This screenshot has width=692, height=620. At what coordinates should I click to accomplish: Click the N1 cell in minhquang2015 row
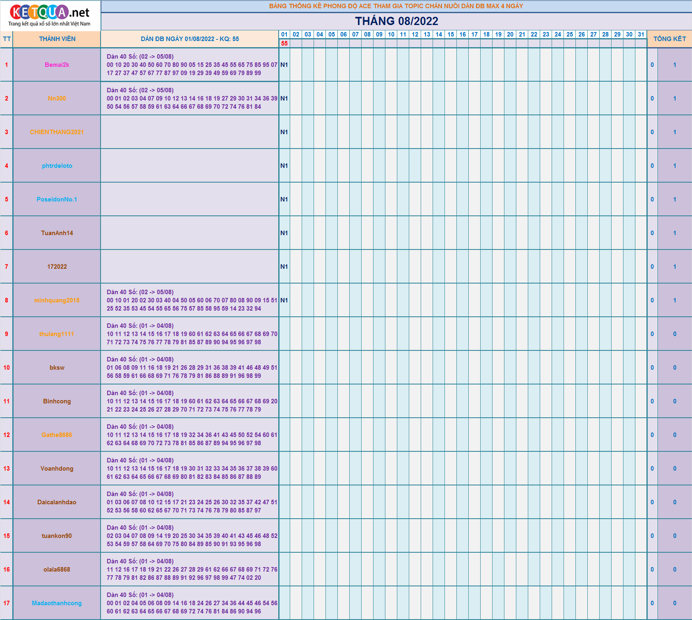[x=284, y=300]
